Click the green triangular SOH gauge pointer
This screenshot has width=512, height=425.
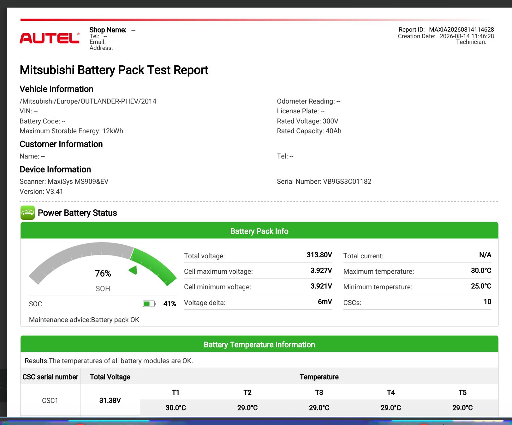(133, 270)
